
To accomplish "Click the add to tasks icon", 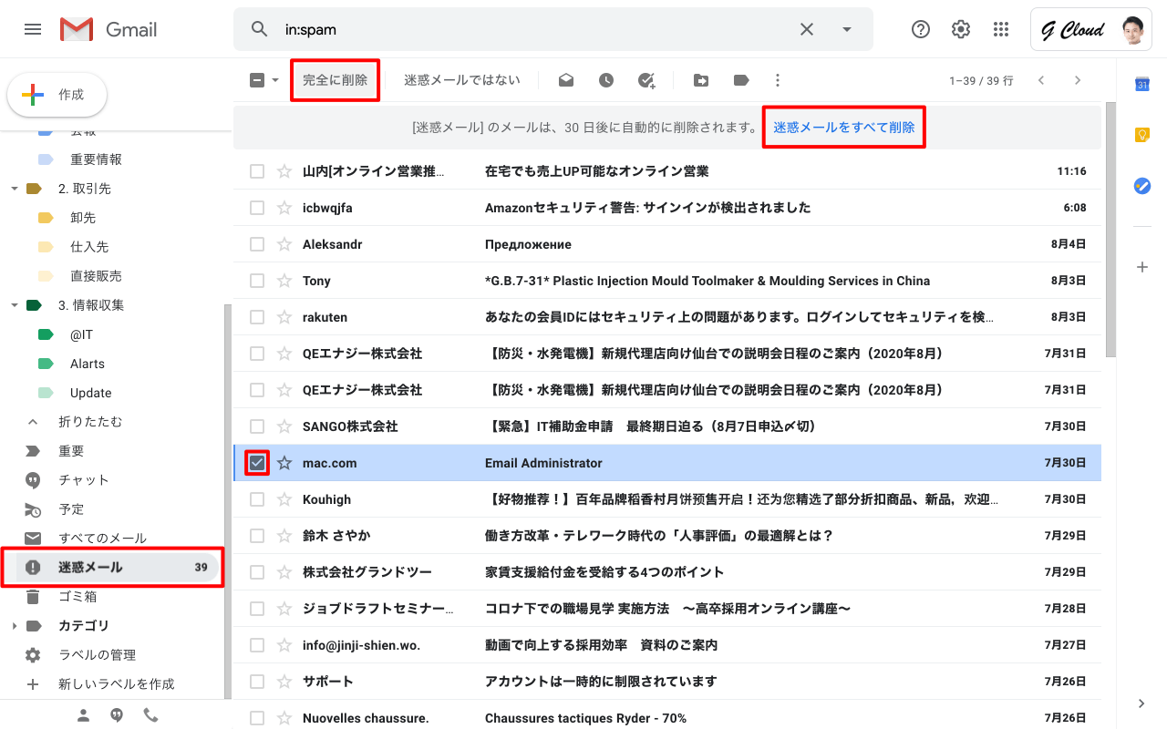I will pyautogui.click(x=646, y=80).
